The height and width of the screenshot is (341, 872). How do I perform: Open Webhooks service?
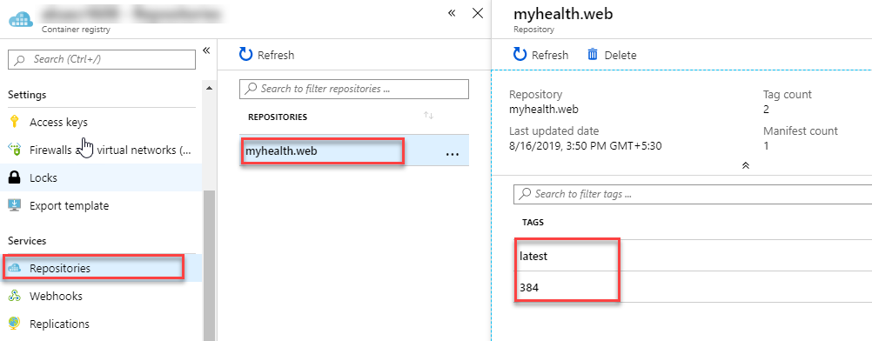point(56,296)
